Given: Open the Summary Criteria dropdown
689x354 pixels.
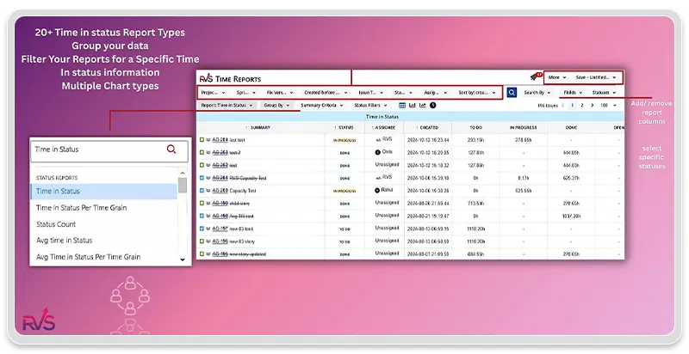Looking at the screenshot, I should [x=322, y=105].
